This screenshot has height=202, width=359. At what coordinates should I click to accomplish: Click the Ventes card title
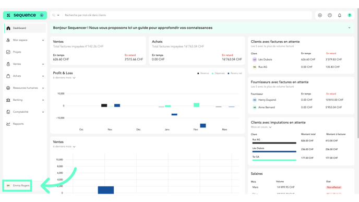click(x=58, y=42)
